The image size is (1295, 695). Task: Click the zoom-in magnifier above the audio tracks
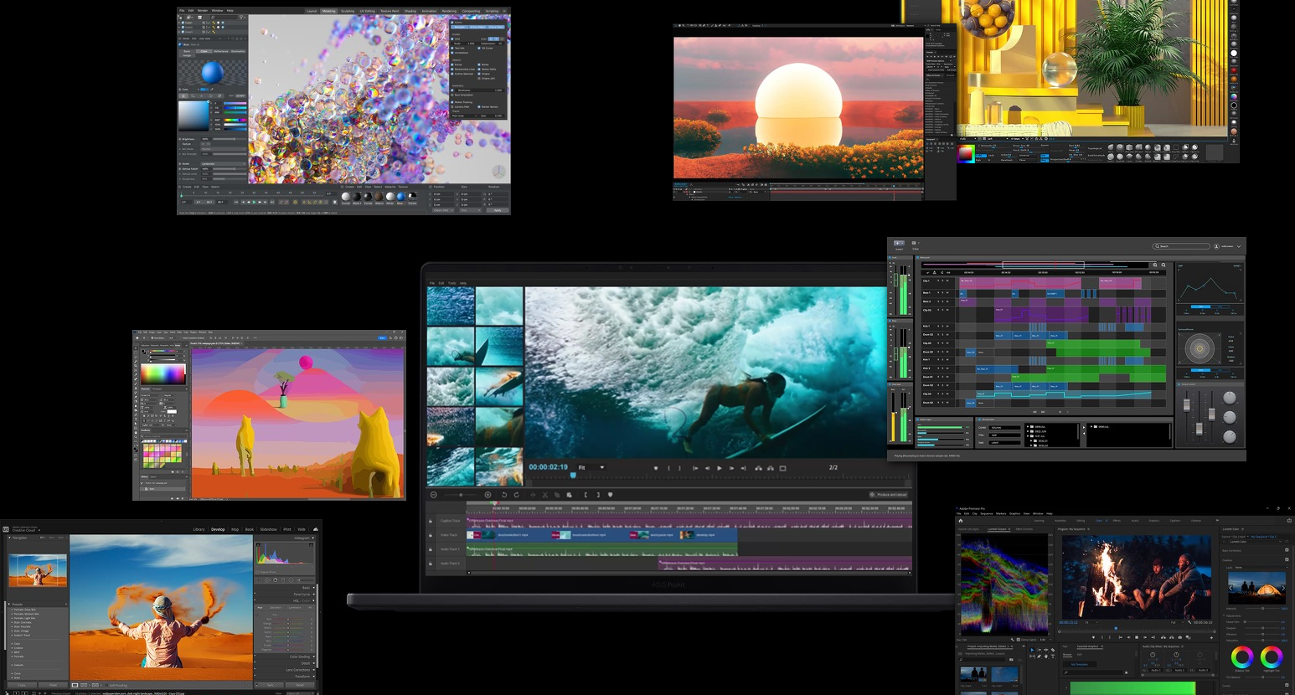pos(1155,265)
